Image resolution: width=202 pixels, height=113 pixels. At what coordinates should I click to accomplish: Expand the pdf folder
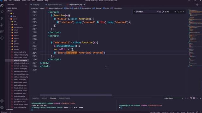click(x=15, y=41)
